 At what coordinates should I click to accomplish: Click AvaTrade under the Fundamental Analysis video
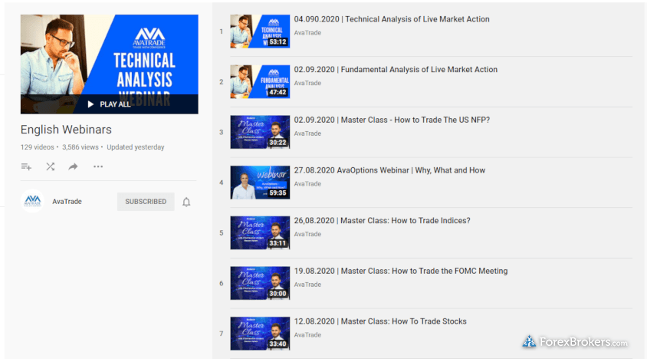click(x=307, y=83)
